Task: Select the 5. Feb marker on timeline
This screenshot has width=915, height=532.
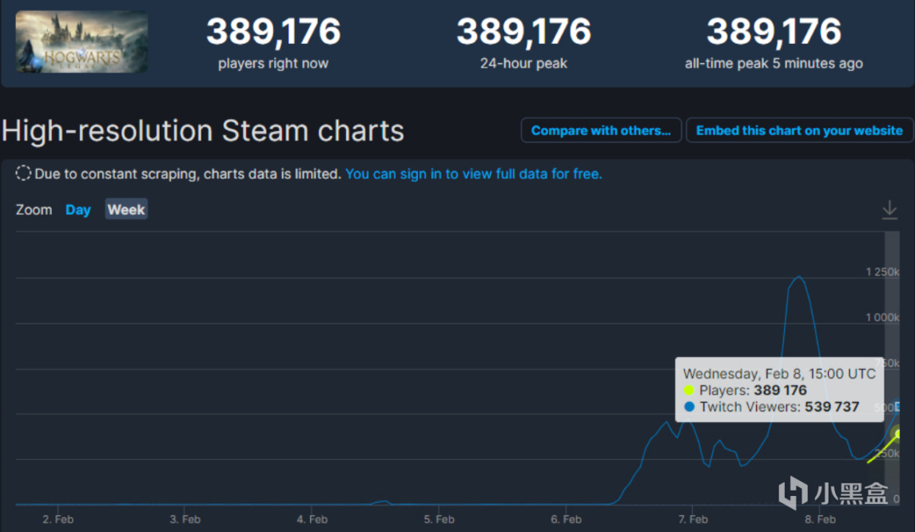Action: click(x=440, y=519)
